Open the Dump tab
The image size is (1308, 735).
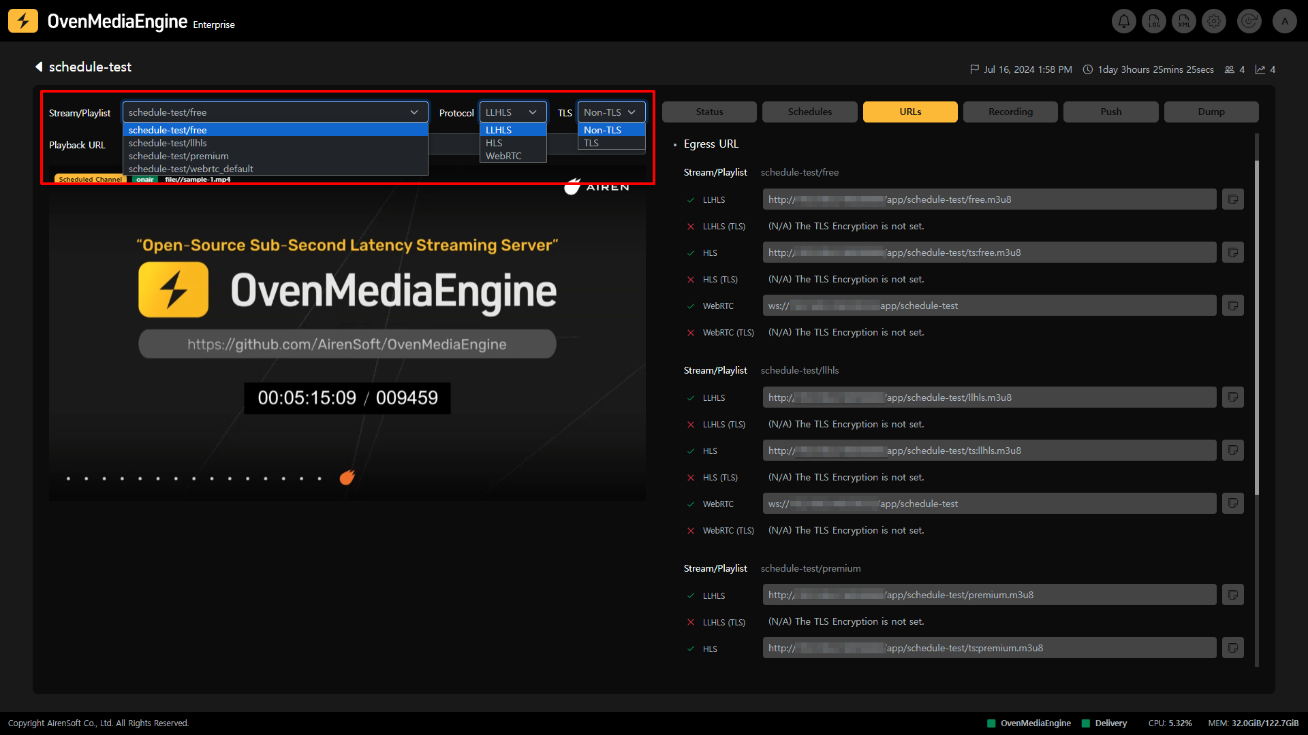click(x=1211, y=112)
